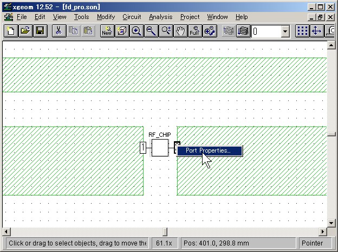Click the title bar application icon
Image resolution: width=338 pixels, height=252 pixels.
point(7,7)
